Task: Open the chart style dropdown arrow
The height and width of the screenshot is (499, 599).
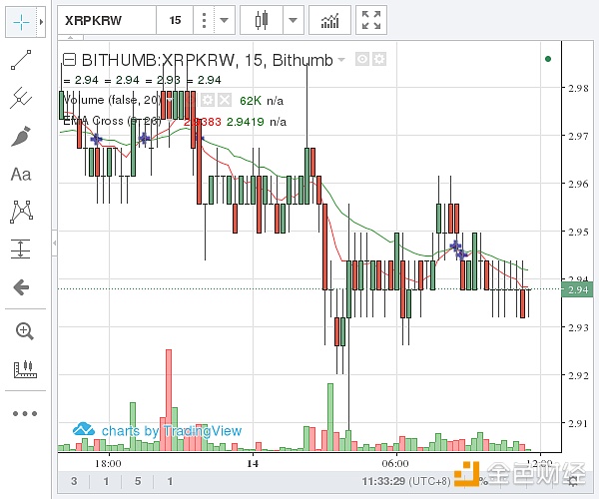Action: click(x=293, y=20)
